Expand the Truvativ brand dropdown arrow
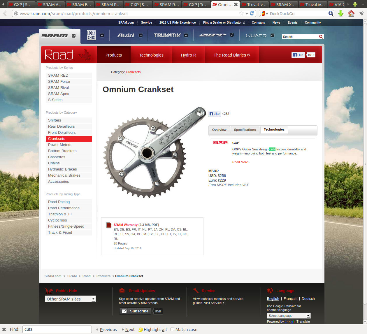 coord(186,35)
